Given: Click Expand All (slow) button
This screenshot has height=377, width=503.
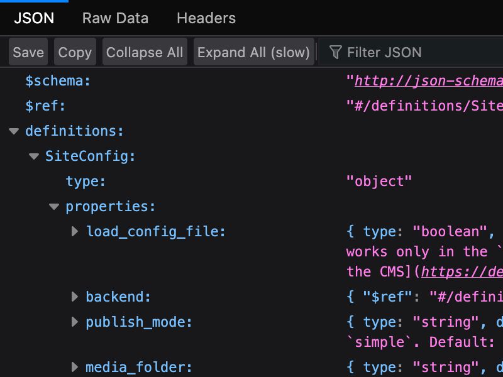Looking at the screenshot, I should pyautogui.click(x=254, y=52).
